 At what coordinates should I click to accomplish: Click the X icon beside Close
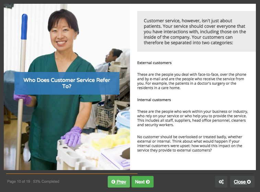[x=249, y=182]
